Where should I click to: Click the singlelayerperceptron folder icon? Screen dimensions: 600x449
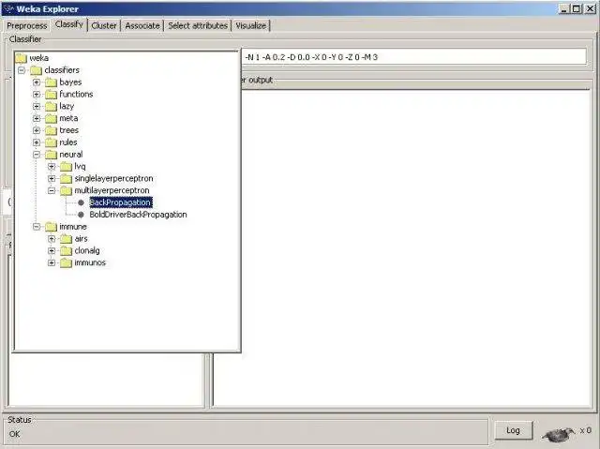(66, 179)
